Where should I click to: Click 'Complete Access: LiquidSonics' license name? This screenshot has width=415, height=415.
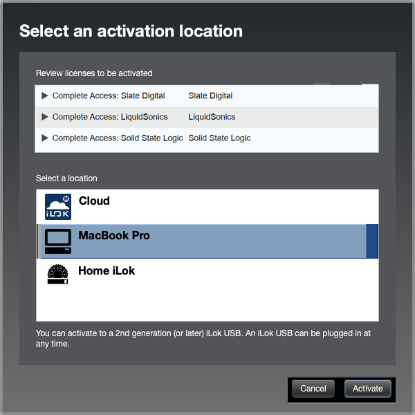(x=110, y=117)
